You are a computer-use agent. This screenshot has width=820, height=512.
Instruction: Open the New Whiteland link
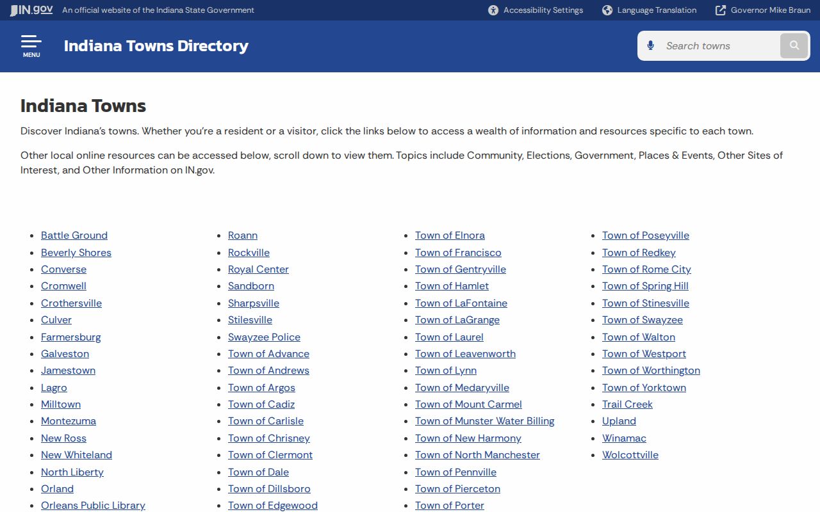76,455
